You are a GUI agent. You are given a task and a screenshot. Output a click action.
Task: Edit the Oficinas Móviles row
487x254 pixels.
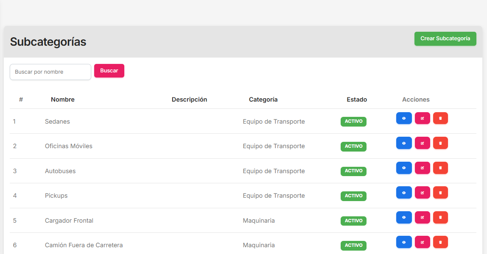(x=422, y=143)
